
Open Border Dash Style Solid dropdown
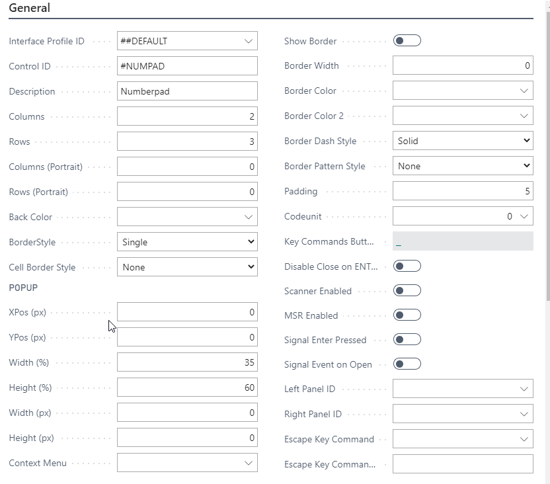[x=463, y=141]
